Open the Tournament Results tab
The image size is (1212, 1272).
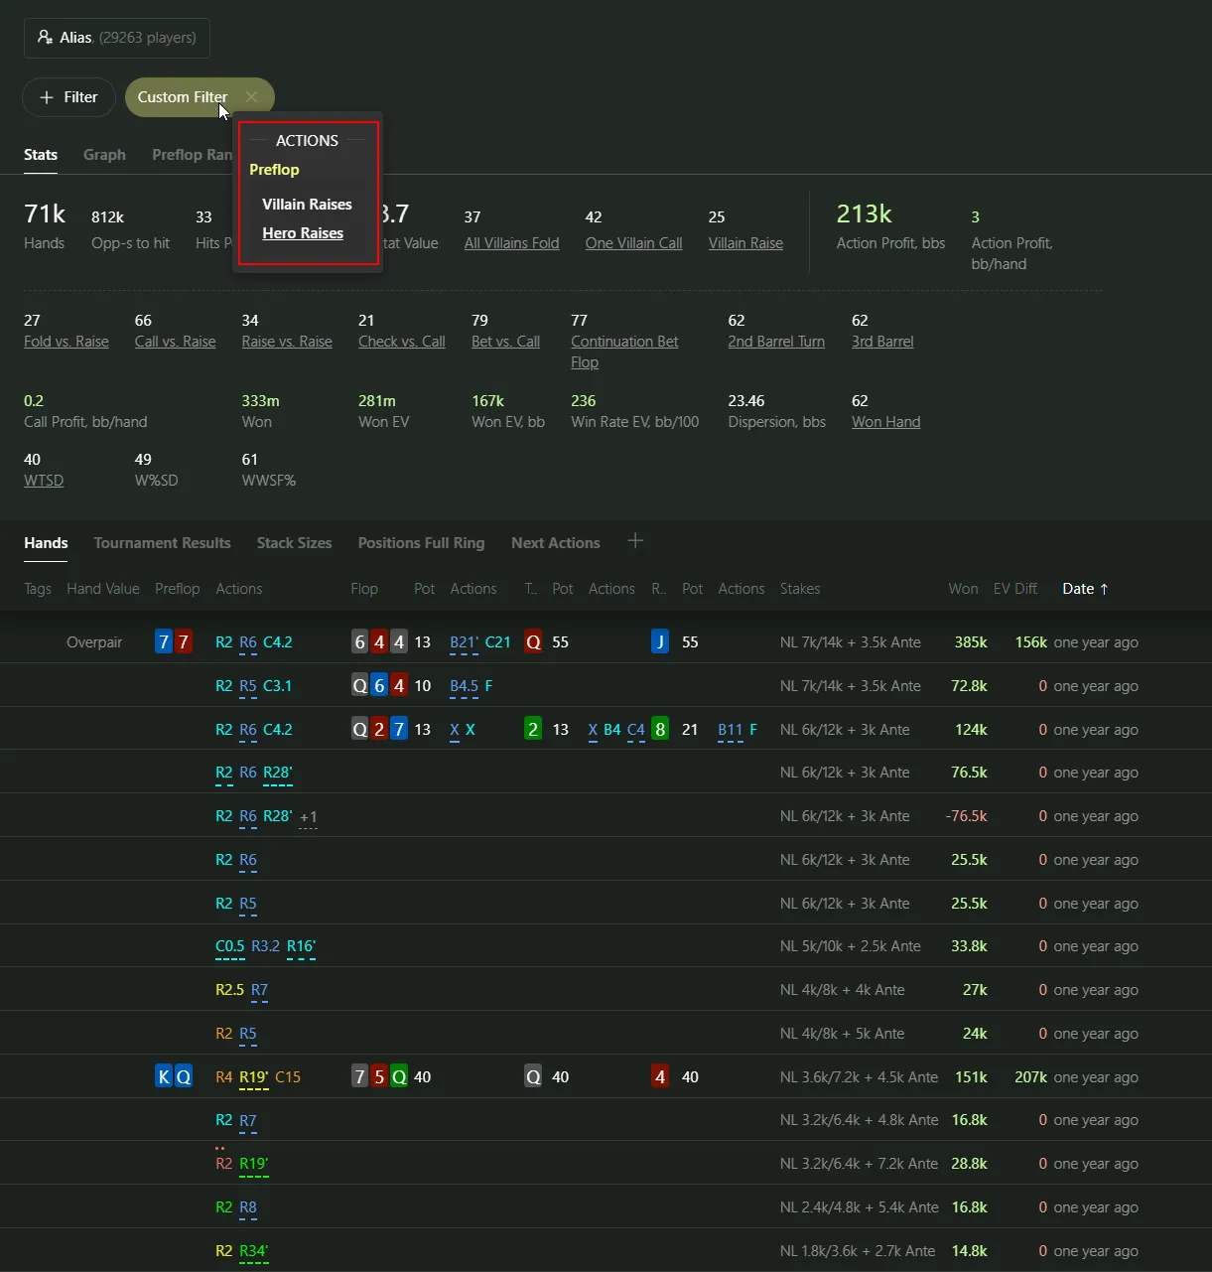[162, 543]
